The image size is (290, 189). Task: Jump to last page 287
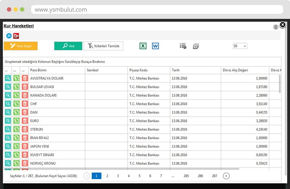(215, 176)
